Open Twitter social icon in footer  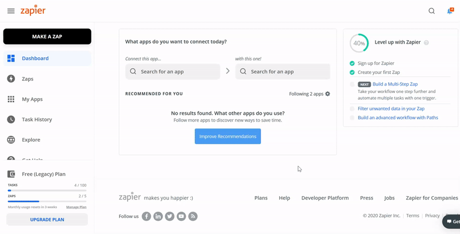point(170,216)
